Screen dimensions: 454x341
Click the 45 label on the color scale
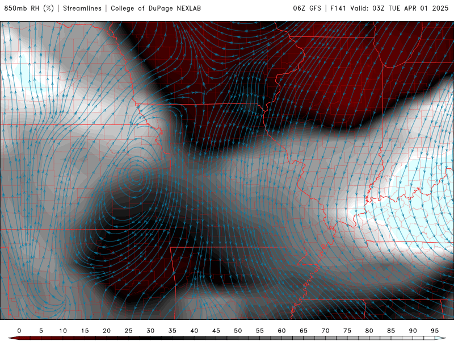point(216,331)
